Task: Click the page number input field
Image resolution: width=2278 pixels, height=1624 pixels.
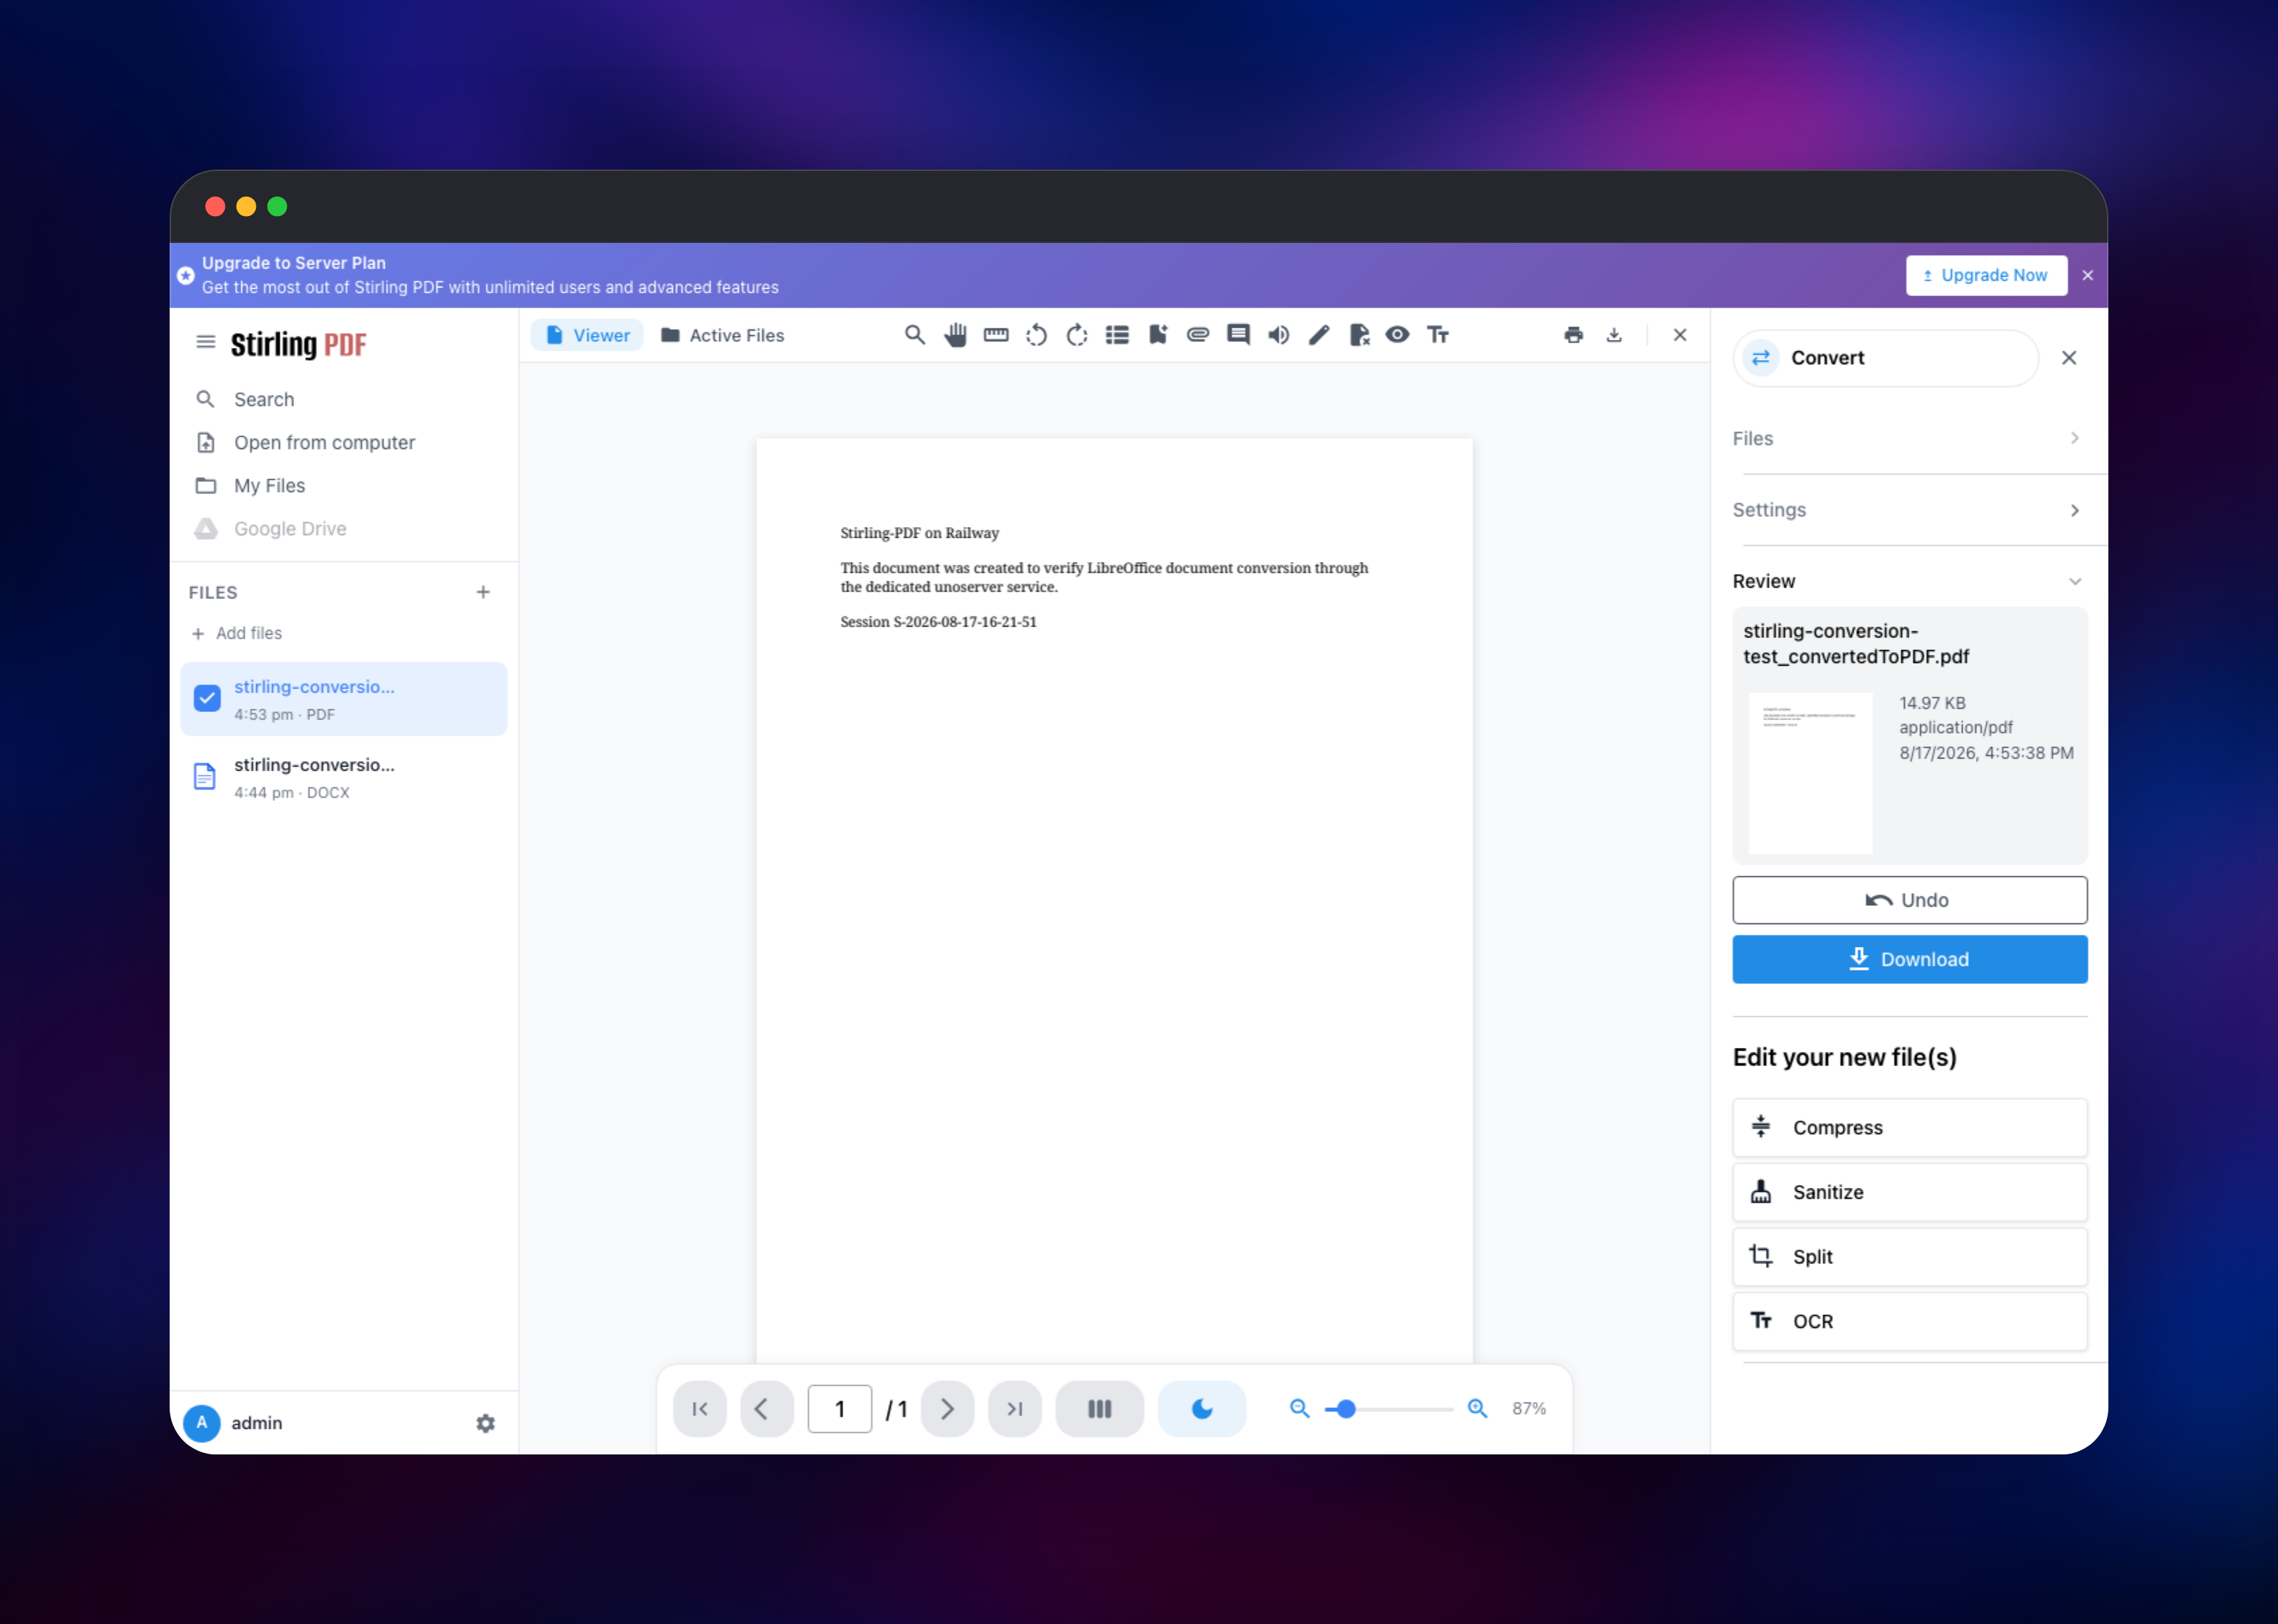Action: 840,1408
